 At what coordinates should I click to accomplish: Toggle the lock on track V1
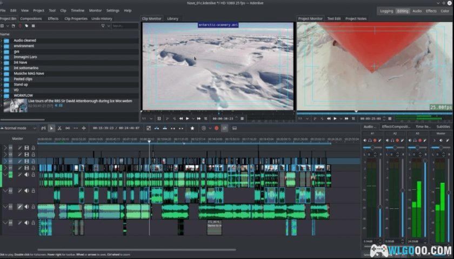pyautogui.click(x=33, y=168)
